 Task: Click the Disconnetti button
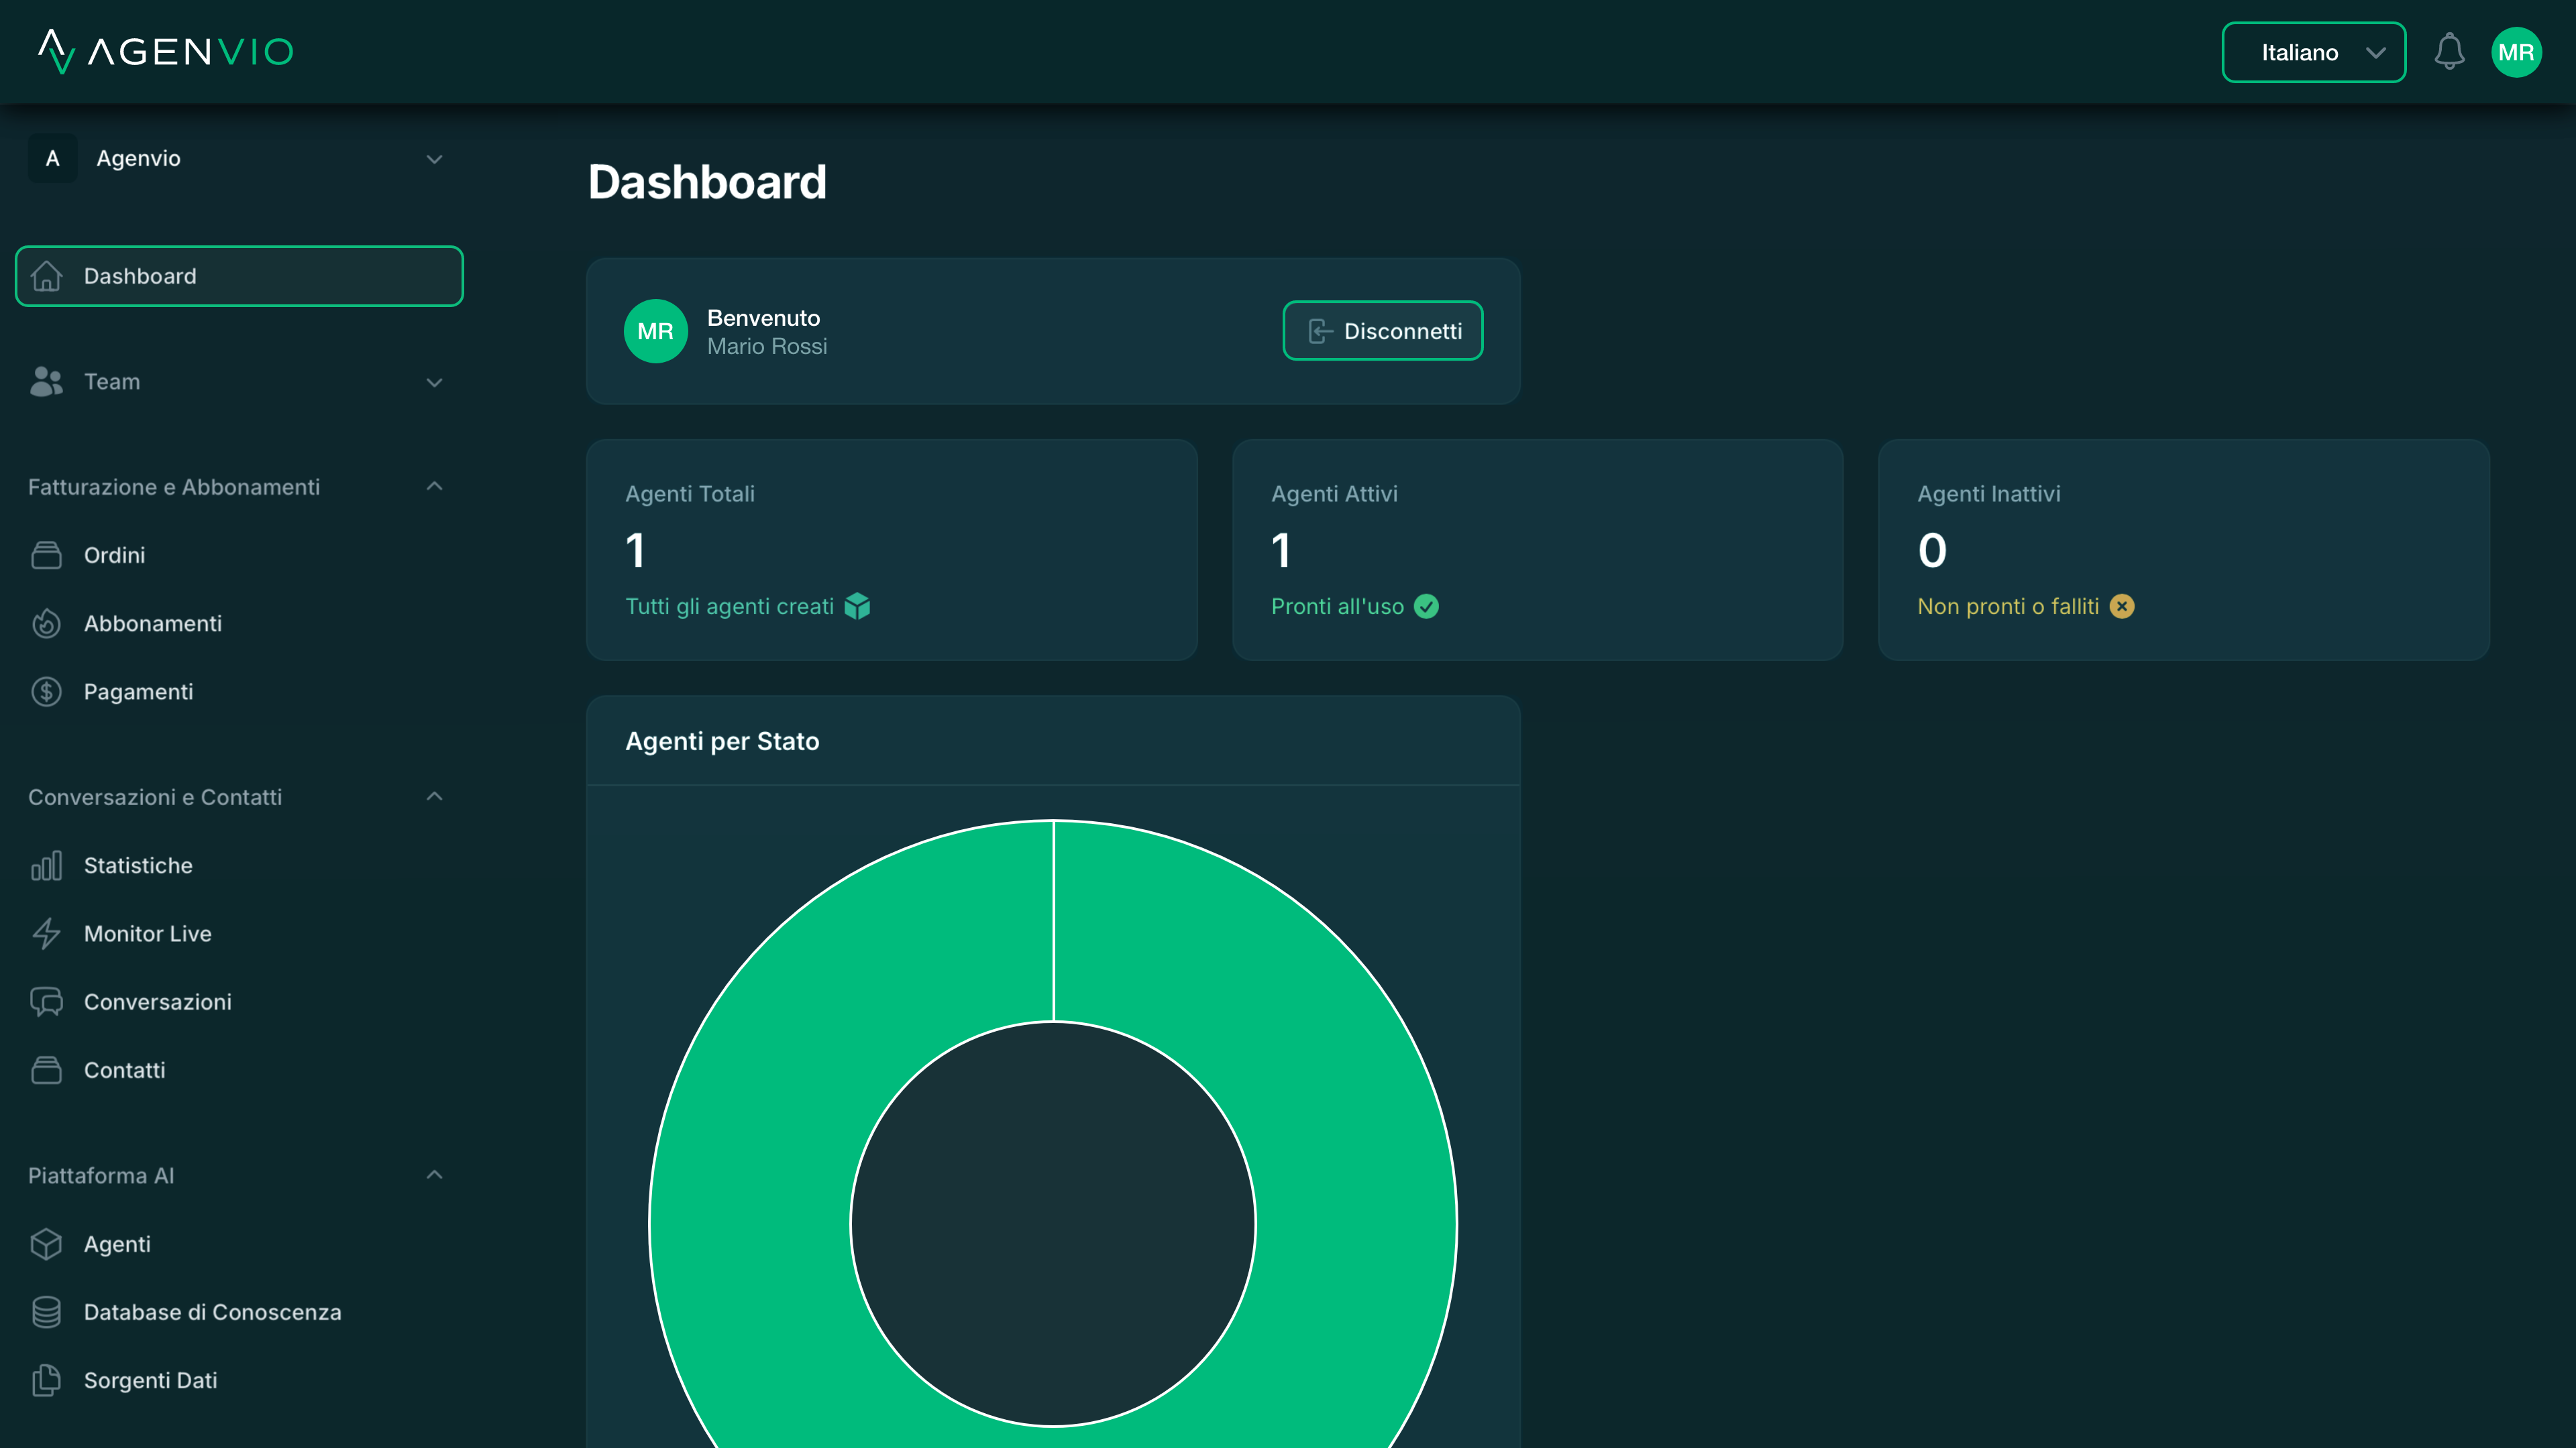pyautogui.click(x=1382, y=330)
